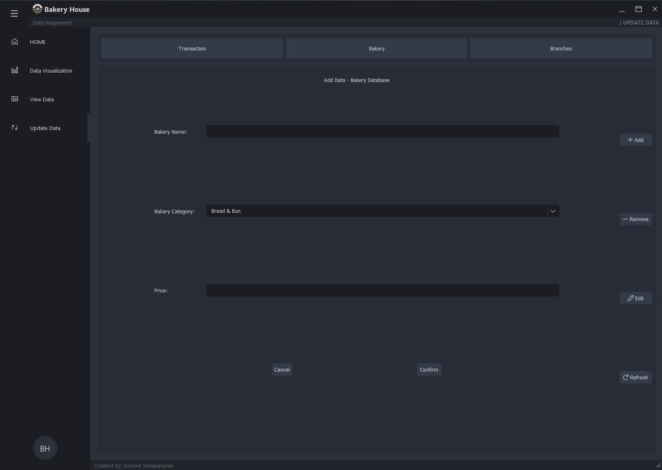This screenshot has width=662, height=470.
Task: Click Remove to delete an entry
Action: 636,219
